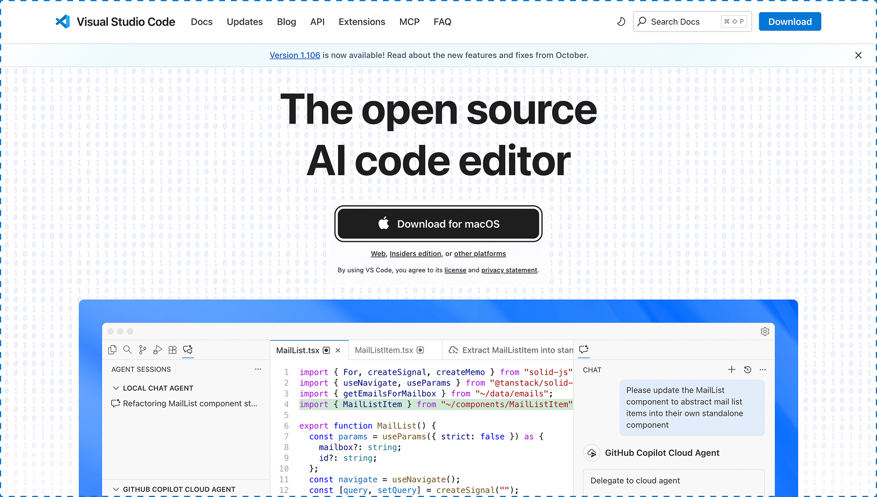Click the chat icon above the CHAT panel
Image resolution: width=877 pixels, height=497 pixels.
pyautogui.click(x=584, y=349)
